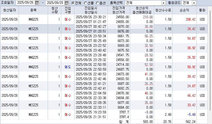Click the 진입구분 column header
Image resolution: width=212 pixels, height=124 pixels.
pyautogui.click(x=68, y=10)
